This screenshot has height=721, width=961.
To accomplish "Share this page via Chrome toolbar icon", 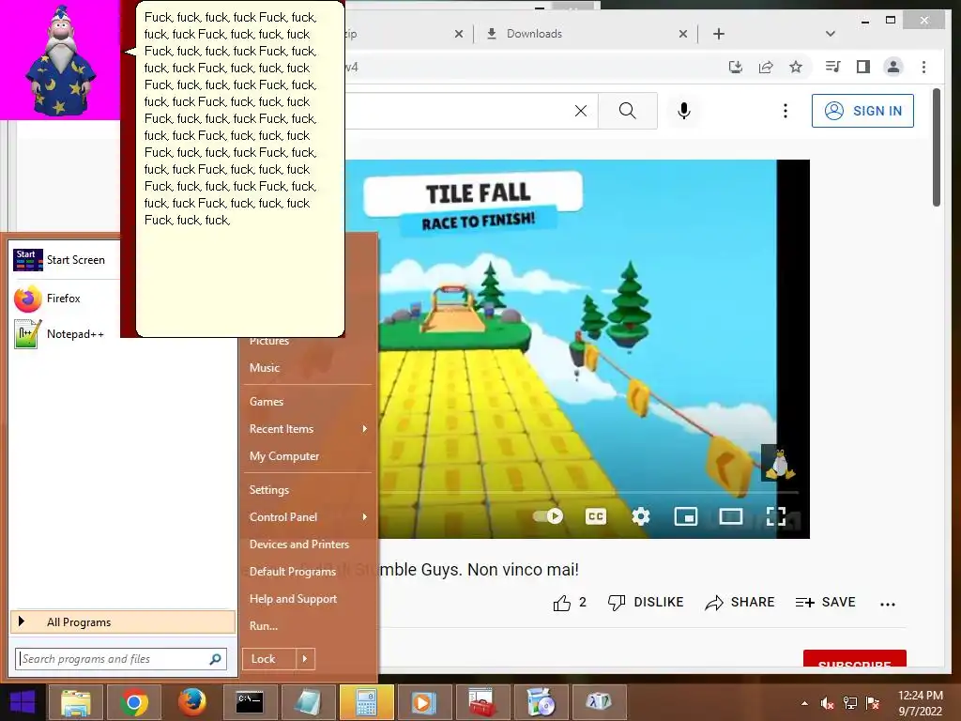I will click(x=766, y=67).
